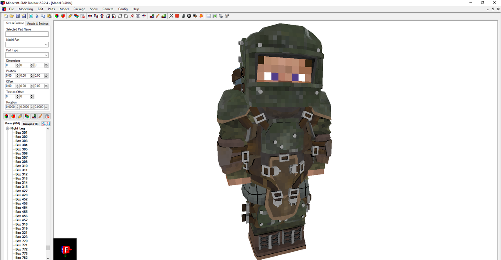Sort parts Z to A
Screen dimensions: 501x260
pyautogui.click(x=48, y=124)
